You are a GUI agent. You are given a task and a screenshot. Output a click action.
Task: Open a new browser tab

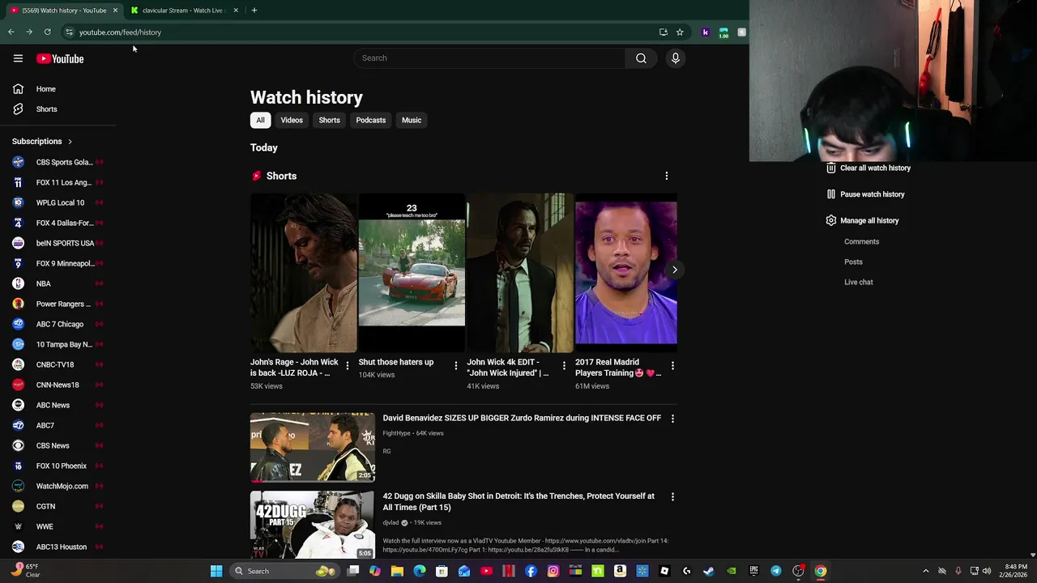tap(254, 11)
